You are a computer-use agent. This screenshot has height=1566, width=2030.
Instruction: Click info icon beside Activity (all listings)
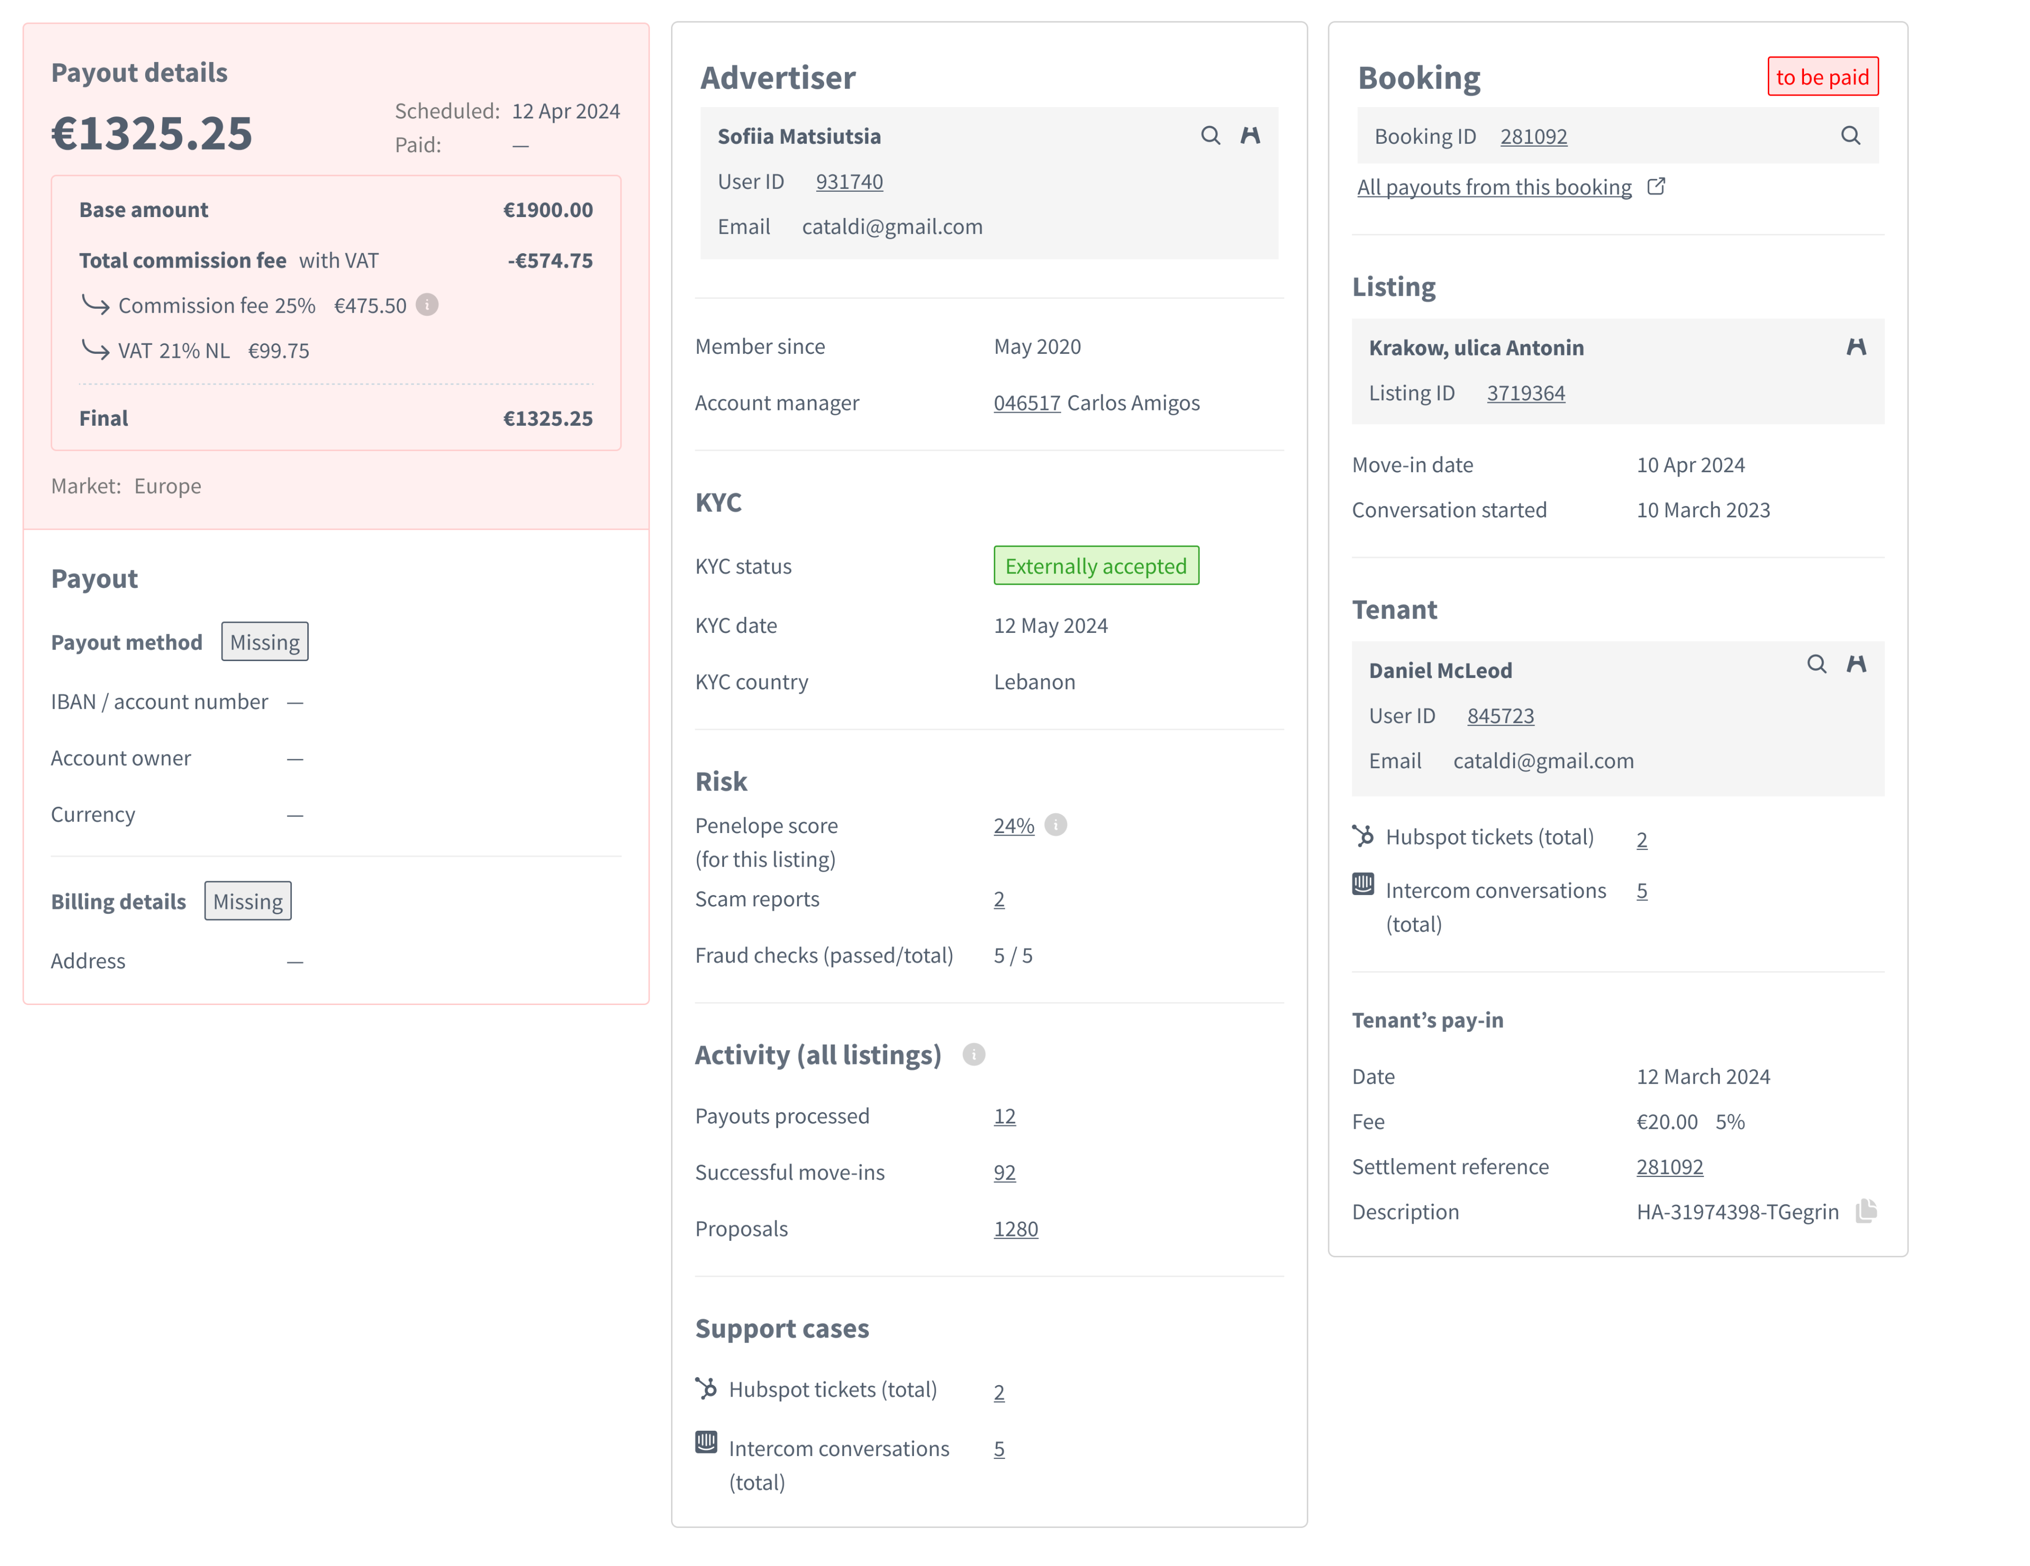[x=973, y=1054]
